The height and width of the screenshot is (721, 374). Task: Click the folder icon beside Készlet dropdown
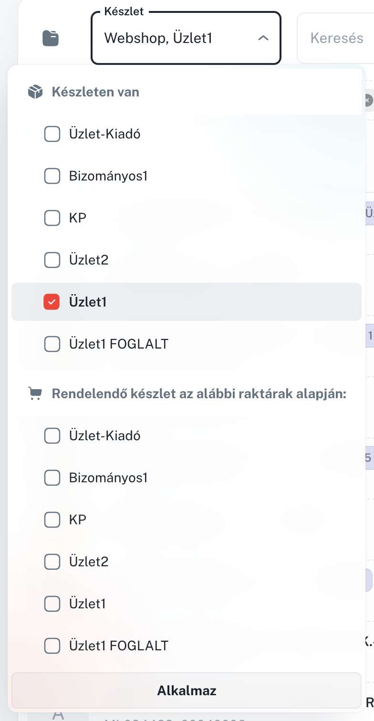[x=51, y=38]
